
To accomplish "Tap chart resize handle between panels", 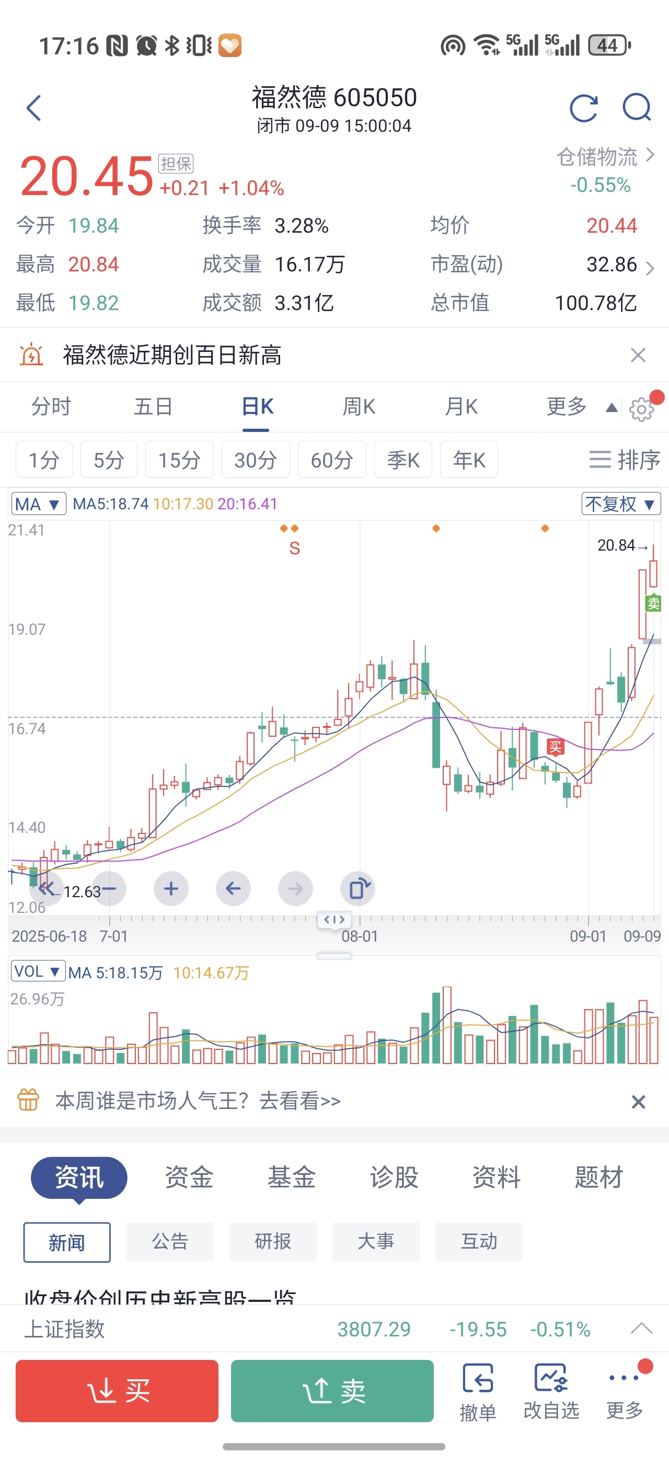I will (x=334, y=956).
